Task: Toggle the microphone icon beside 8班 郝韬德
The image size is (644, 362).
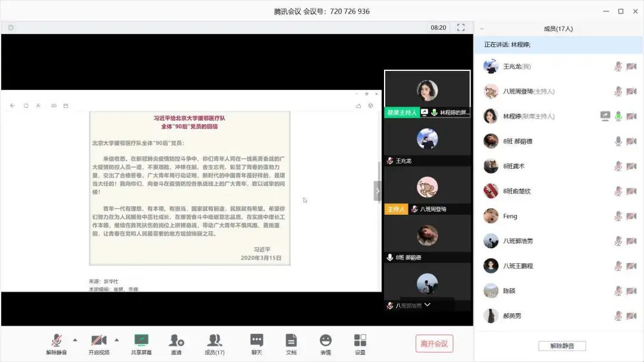Action: pyautogui.click(x=618, y=141)
